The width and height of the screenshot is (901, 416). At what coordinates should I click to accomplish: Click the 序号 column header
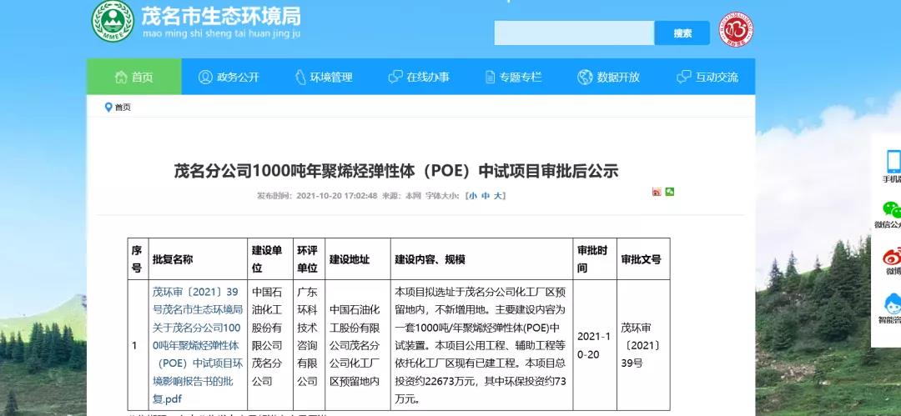(x=137, y=259)
